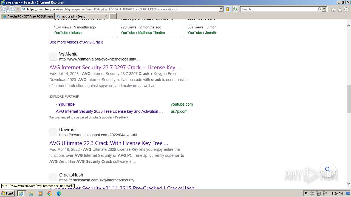Image resolution: width=351 pixels, height=197 pixels.
Task: Launch Microsoft Edge from taskbar
Action: (59, 193)
